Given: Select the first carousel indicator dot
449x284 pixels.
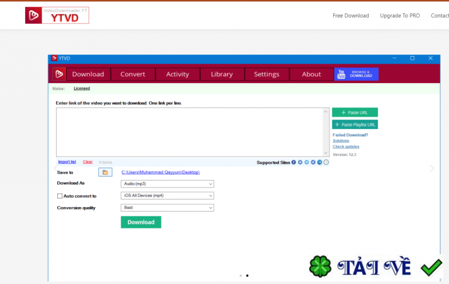Looking at the screenshot, I should [x=241, y=276].
